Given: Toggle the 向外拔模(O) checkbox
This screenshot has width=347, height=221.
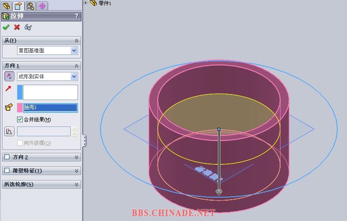Looking at the screenshot, I should pyautogui.click(x=20, y=143).
